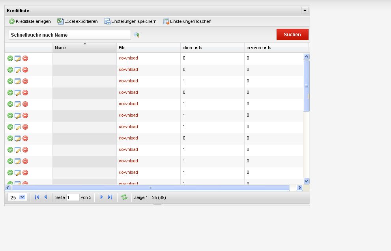Click Einstellungen löschen in the toolbar
Viewport: 391px width, 251px height.
click(x=187, y=21)
